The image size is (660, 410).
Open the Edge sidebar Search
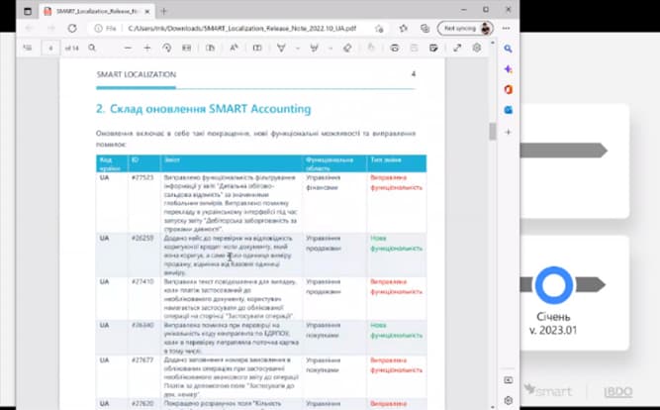pos(508,49)
